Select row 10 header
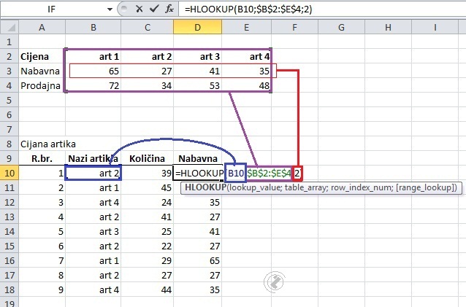The height and width of the screenshot is (307, 466). (9, 173)
